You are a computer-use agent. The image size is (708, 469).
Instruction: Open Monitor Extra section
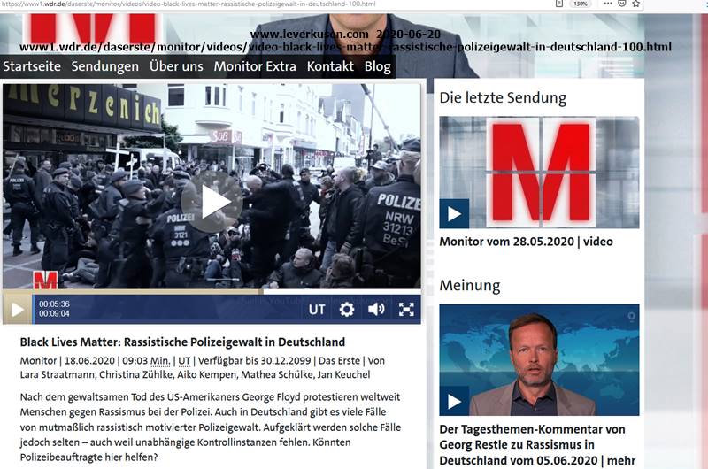tap(255, 66)
